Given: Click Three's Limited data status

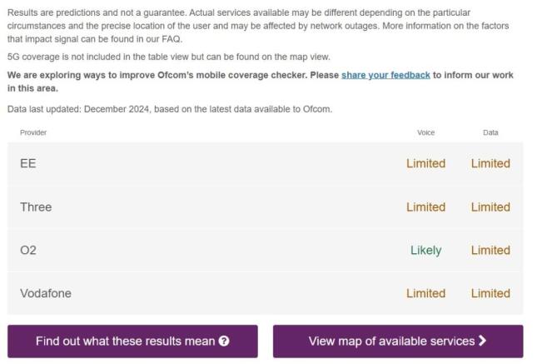Looking at the screenshot, I should pyautogui.click(x=490, y=207).
